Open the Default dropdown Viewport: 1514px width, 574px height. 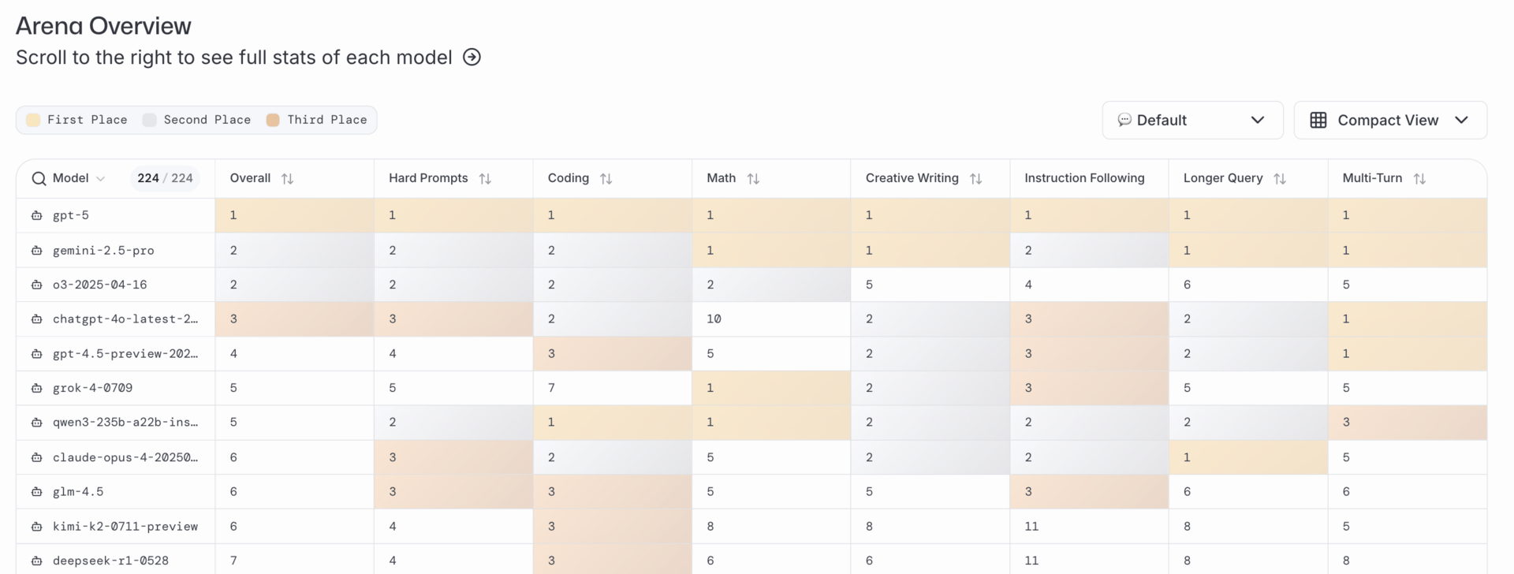point(1191,121)
